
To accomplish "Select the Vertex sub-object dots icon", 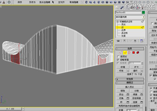I will click(x=121, y=53).
